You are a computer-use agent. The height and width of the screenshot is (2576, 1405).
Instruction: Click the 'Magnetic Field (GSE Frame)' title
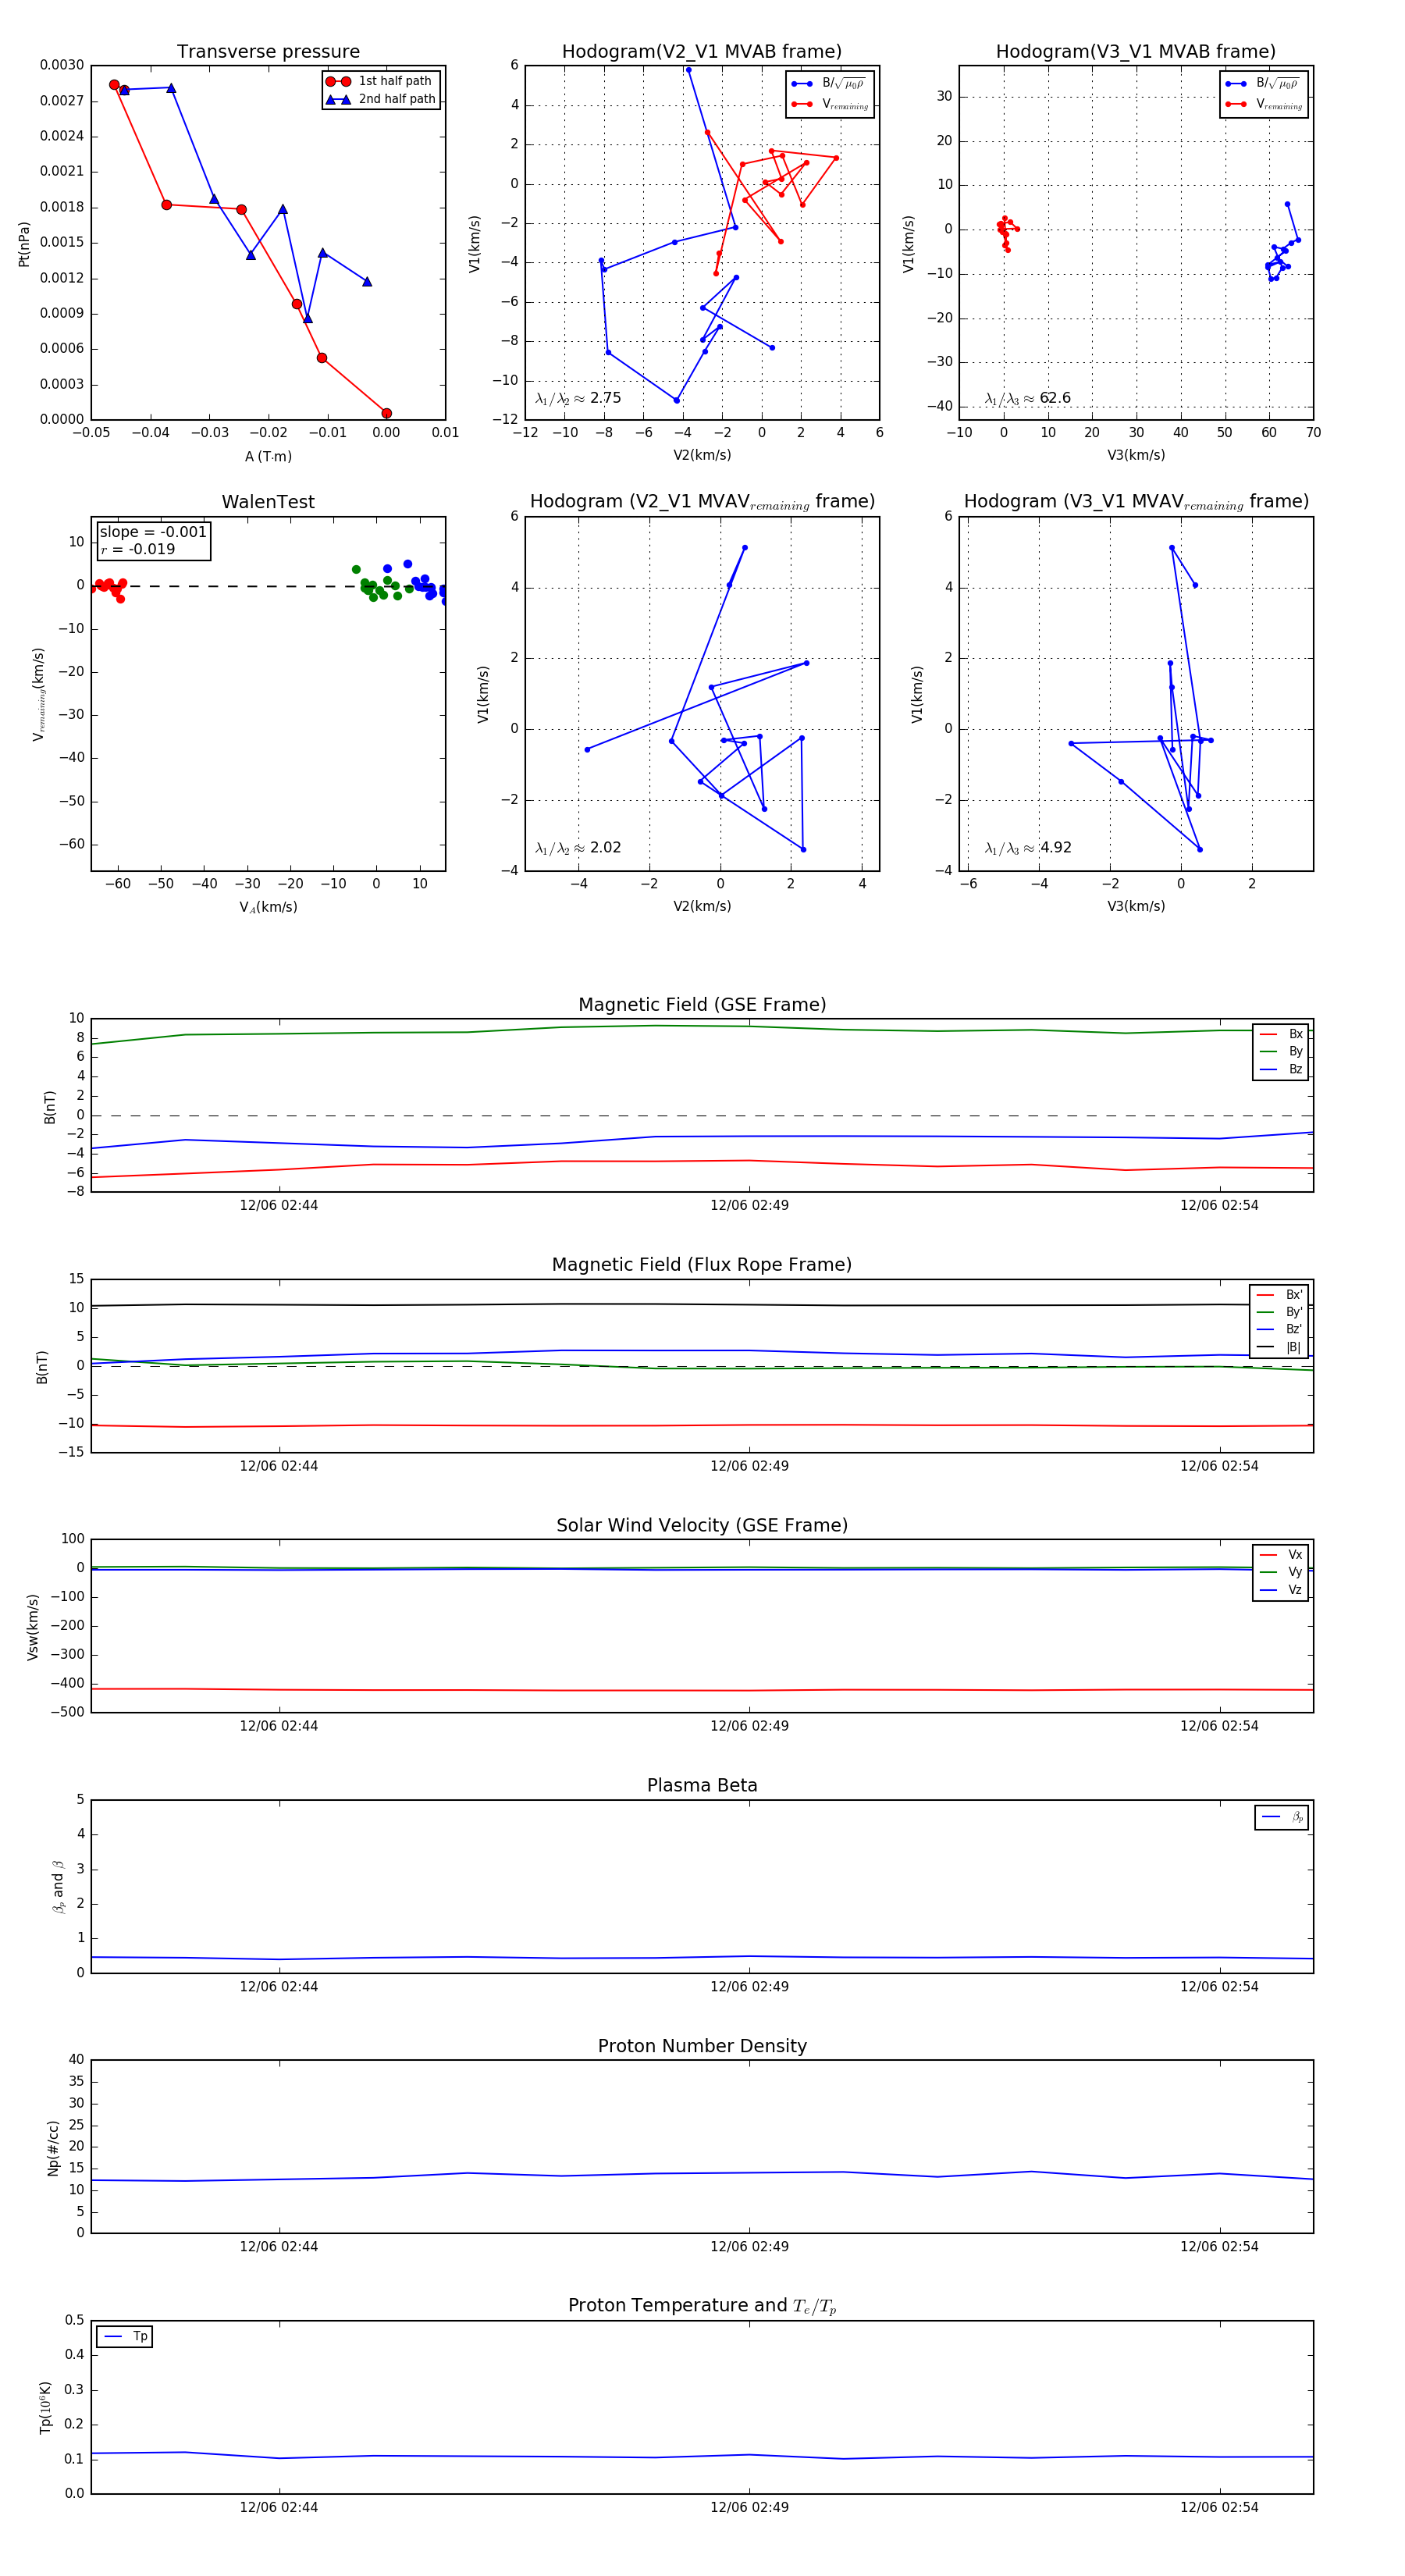click(702, 1005)
